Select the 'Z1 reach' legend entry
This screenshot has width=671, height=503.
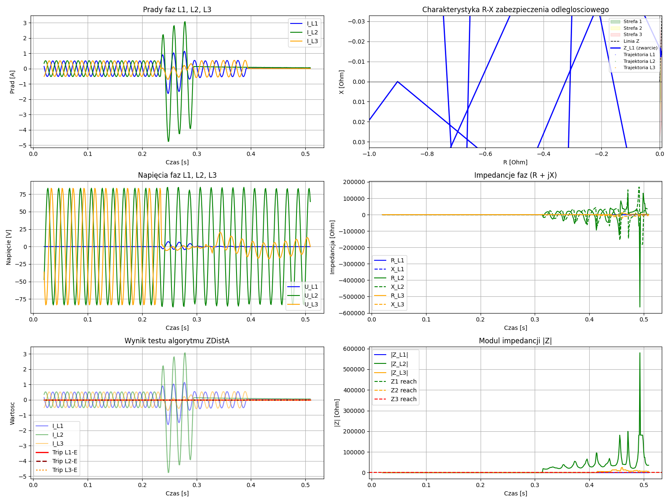coord(403,381)
